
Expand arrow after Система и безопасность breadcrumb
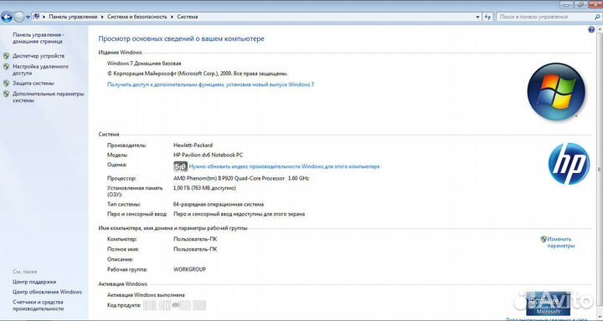(173, 17)
